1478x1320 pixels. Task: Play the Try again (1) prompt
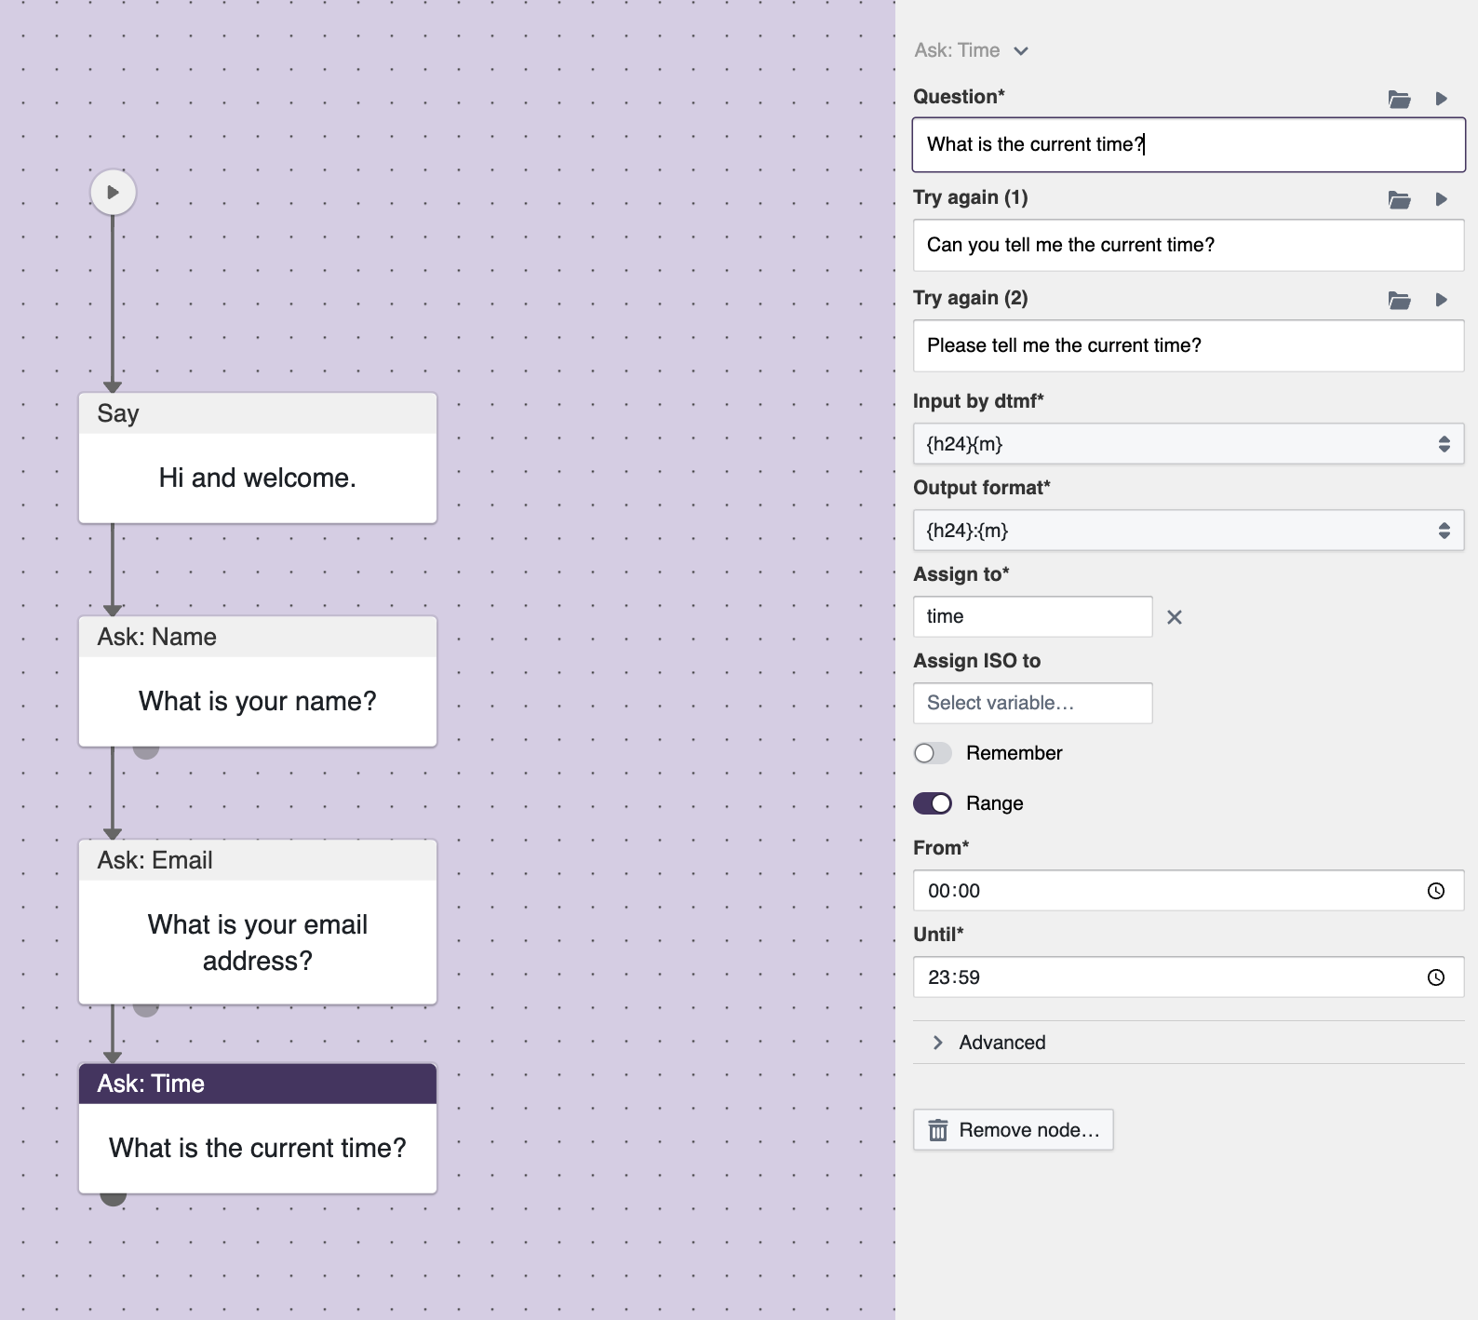tap(1441, 199)
